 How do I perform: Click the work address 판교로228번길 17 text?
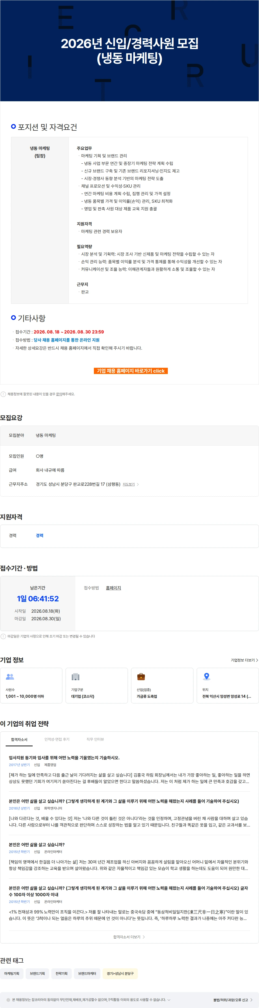pos(78,484)
